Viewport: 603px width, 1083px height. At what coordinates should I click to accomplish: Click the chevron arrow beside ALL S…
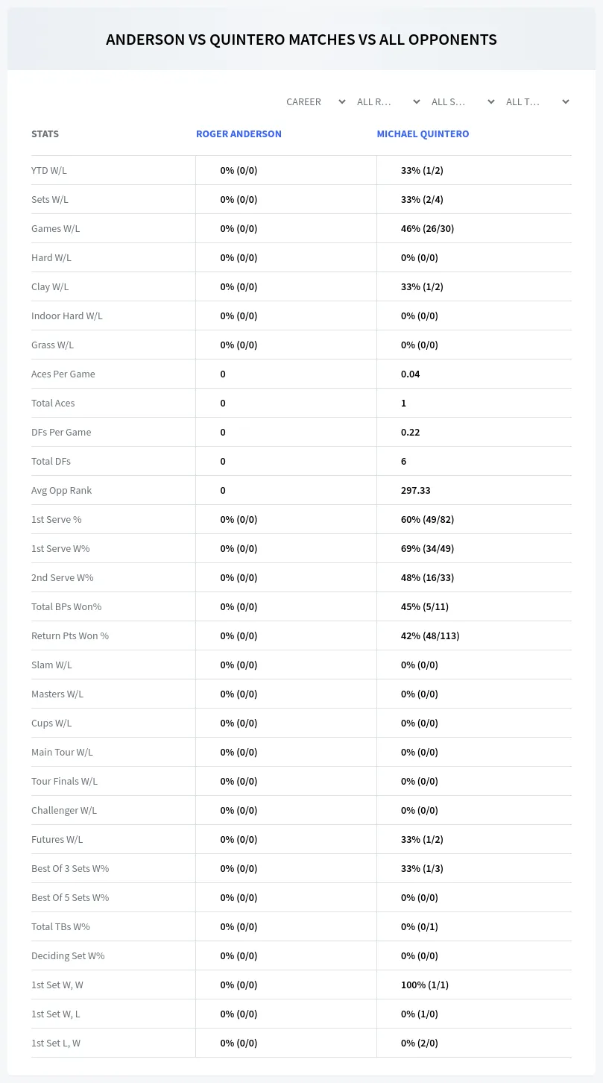[x=490, y=101]
